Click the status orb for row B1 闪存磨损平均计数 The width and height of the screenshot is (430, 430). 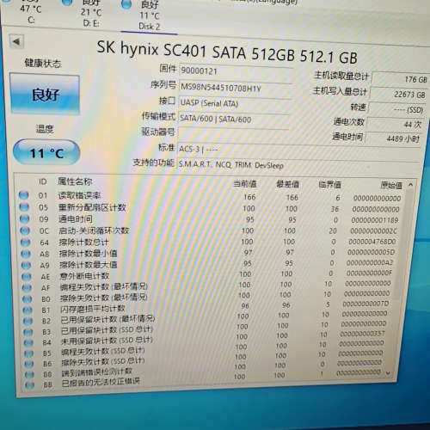(x=28, y=310)
